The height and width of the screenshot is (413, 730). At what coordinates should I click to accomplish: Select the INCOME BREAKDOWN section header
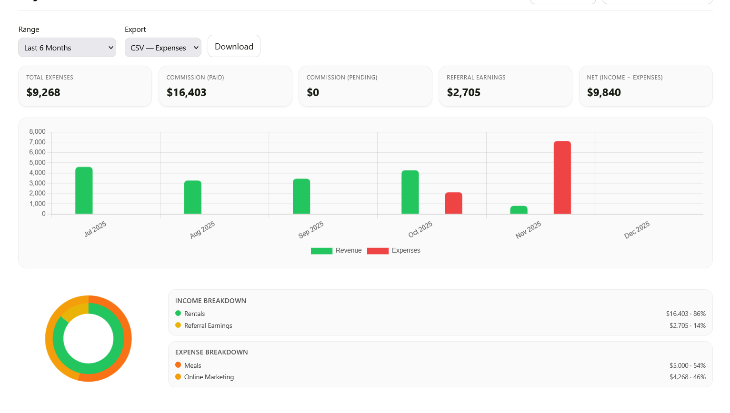210,301
